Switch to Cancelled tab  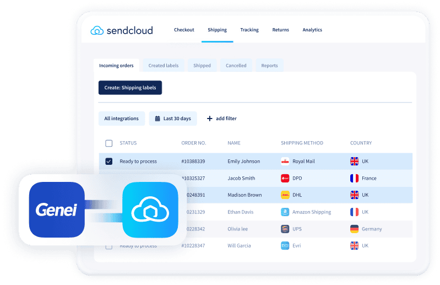point(236,66)
